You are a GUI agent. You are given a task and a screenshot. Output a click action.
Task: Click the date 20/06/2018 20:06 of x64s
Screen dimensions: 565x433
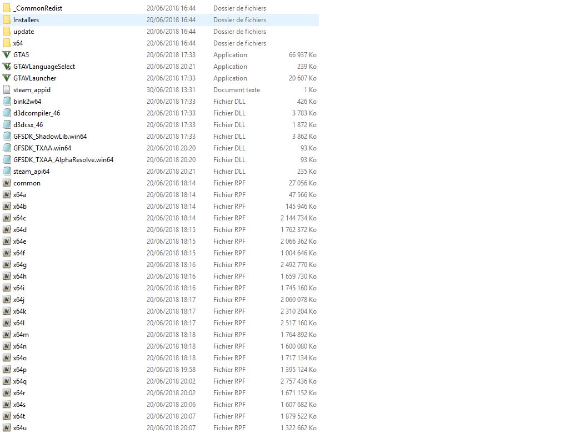click(171, 405)
